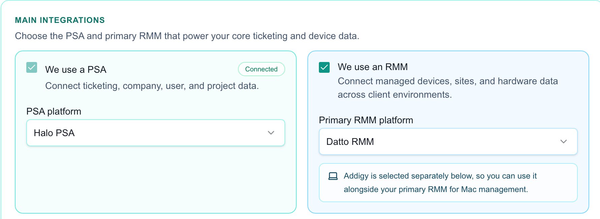Click 'Connect ticketing, company, user, and project data.'
The width and height of the screenshot is (600, 219).
[152, 86]
